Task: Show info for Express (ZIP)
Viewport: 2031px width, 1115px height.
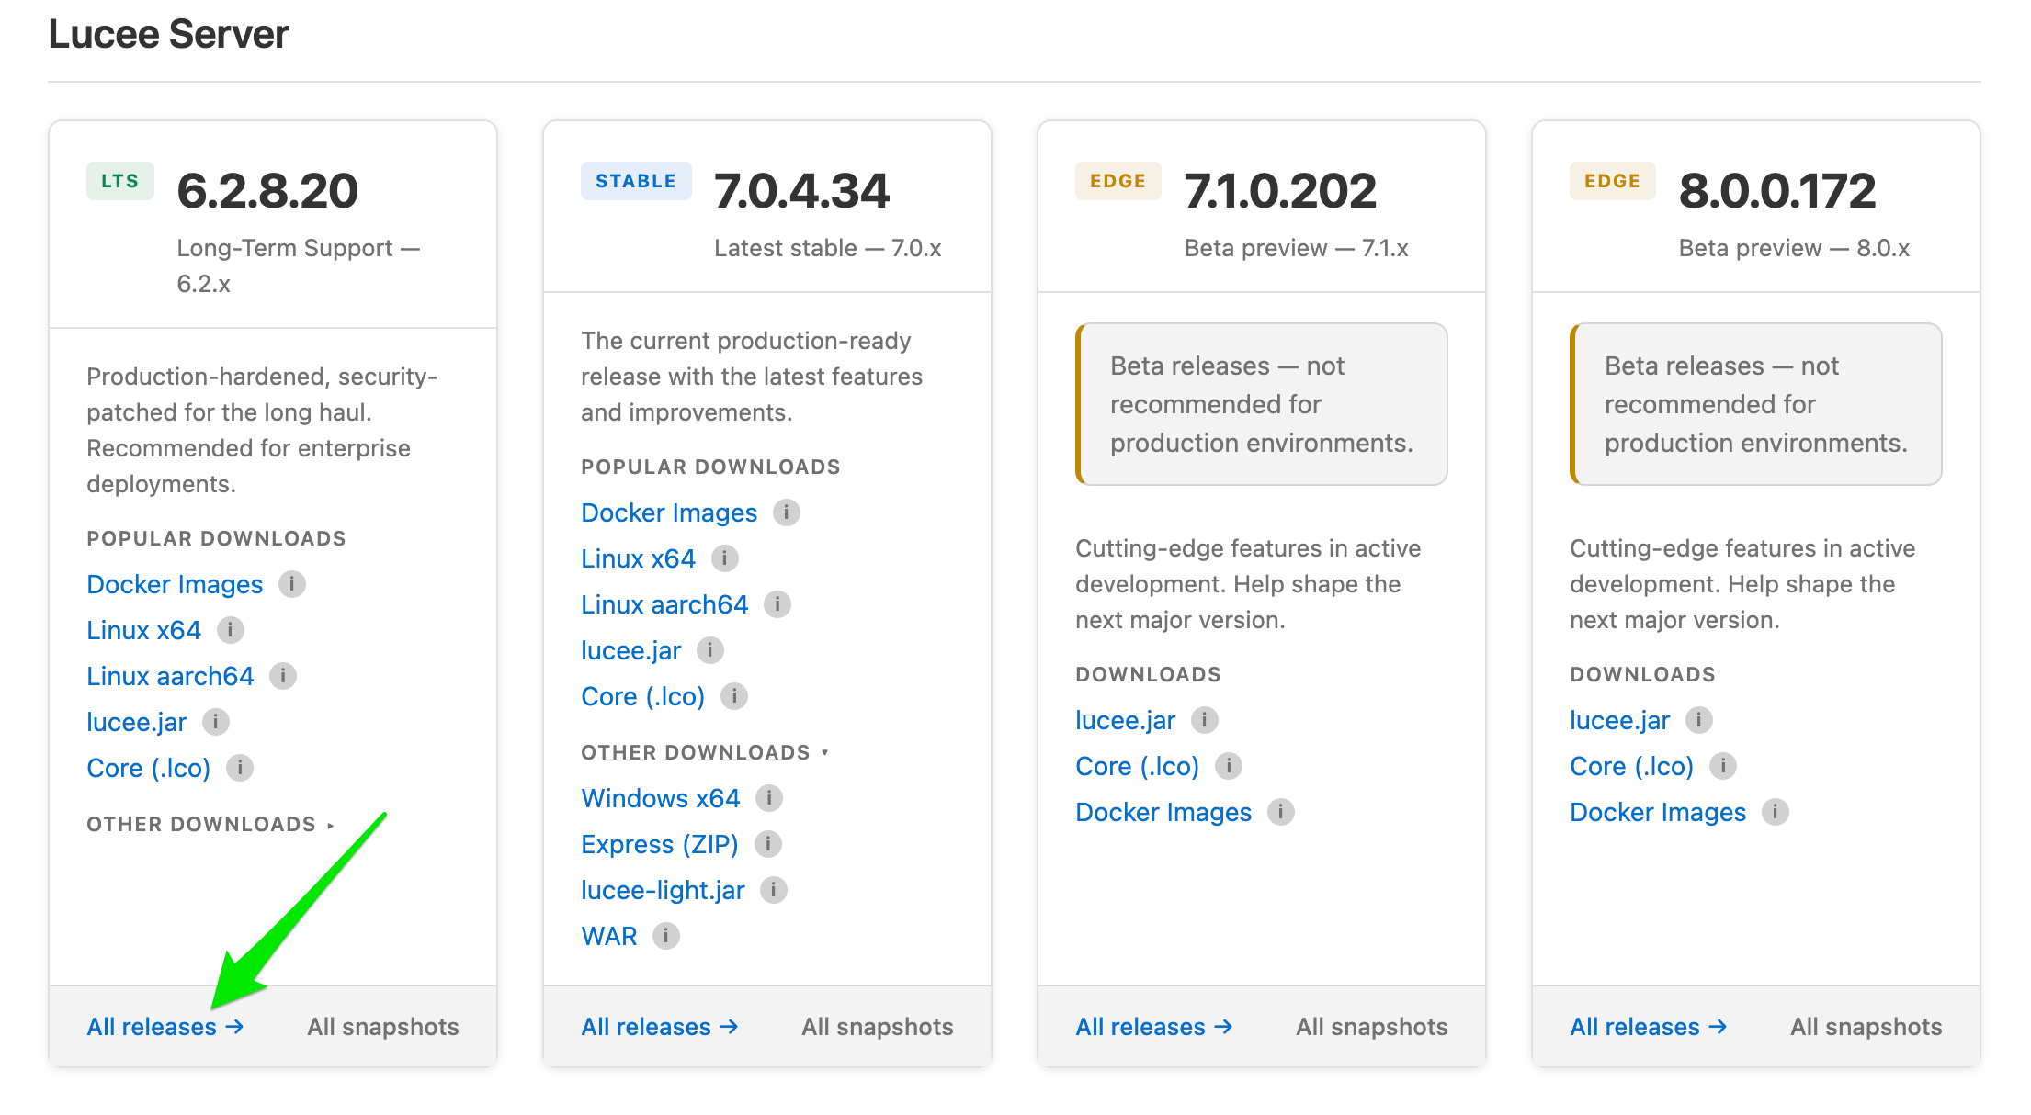Action: (768, 844)
